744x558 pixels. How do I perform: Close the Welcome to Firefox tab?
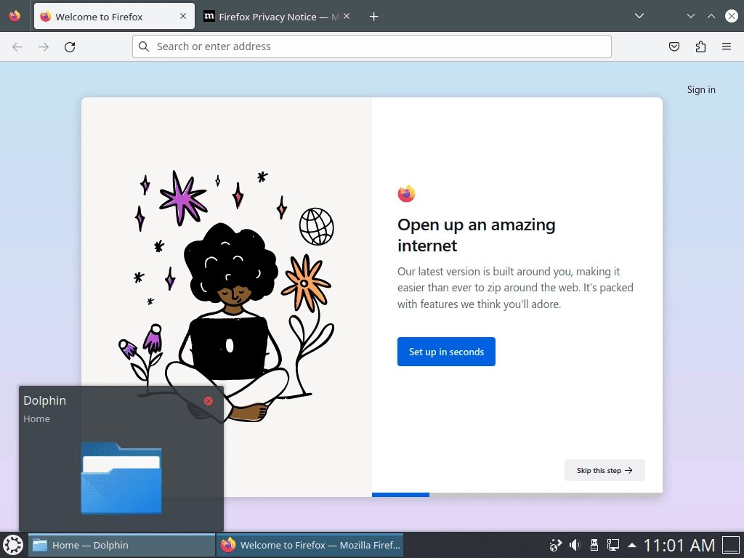pyautogui.click(x=183, y=16)
